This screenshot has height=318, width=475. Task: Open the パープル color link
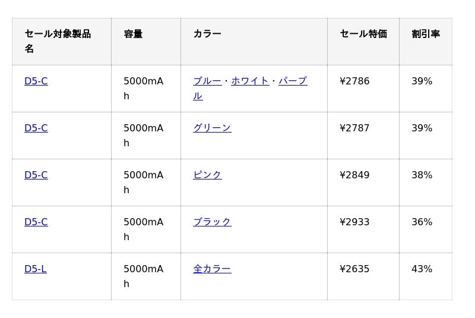292,81
